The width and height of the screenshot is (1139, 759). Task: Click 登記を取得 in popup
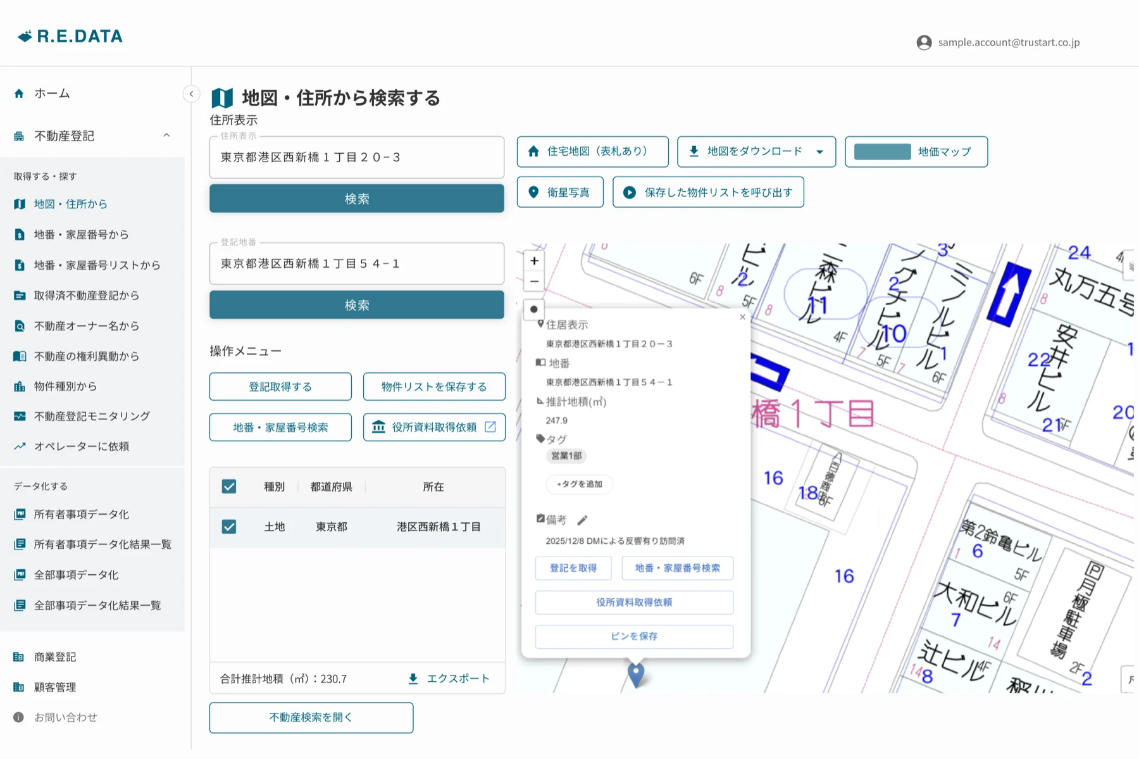click(573, 568)
